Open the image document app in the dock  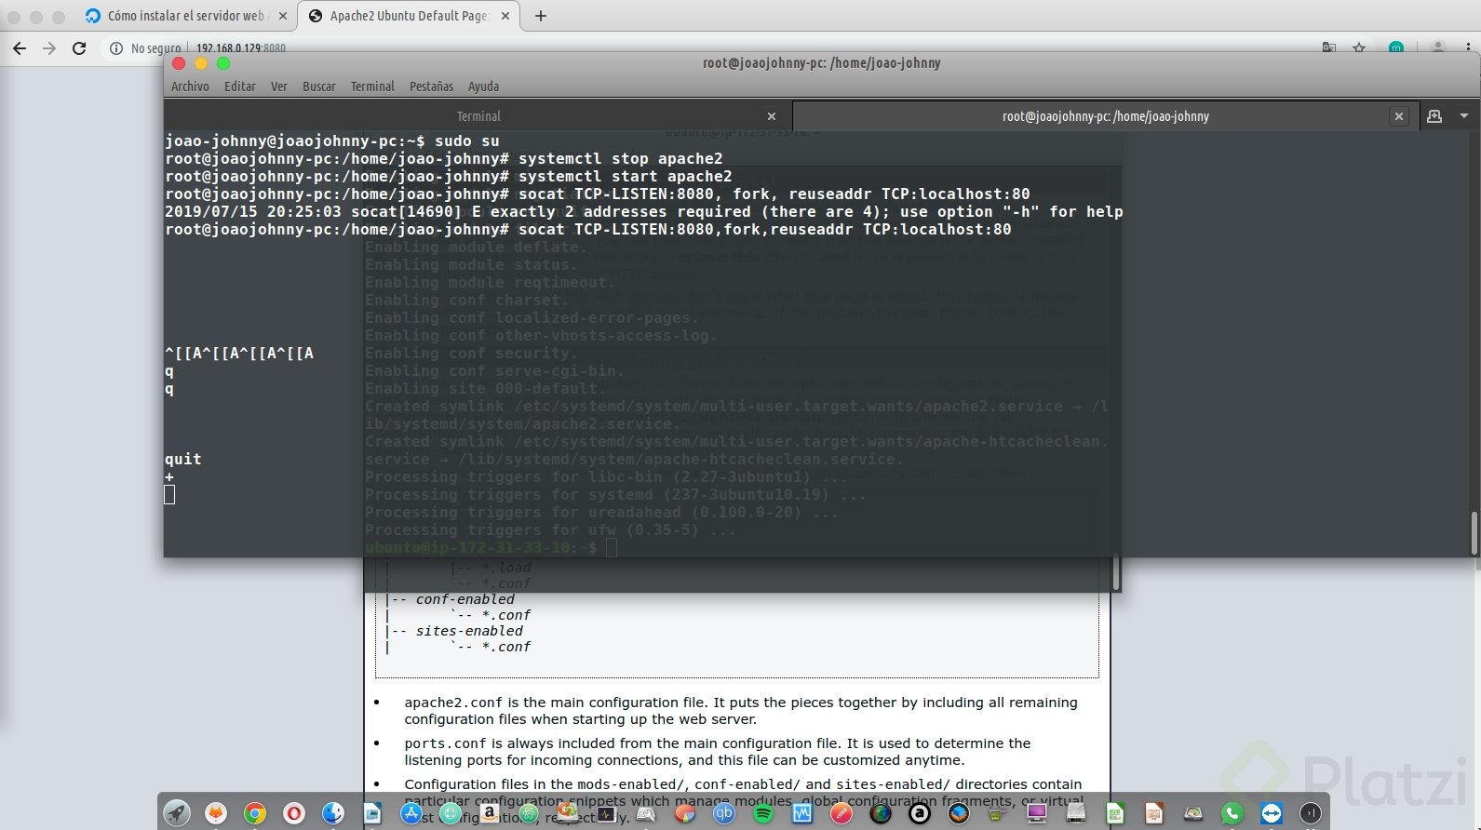[x=372, y=813]
